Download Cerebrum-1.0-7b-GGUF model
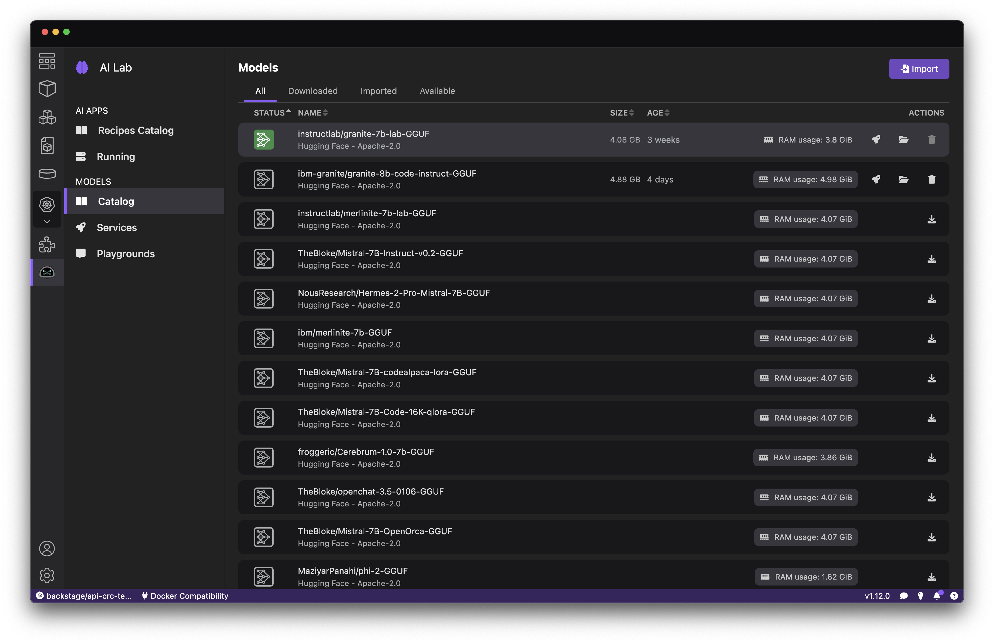The image size is (994, 643). click(x=931, y=458)
